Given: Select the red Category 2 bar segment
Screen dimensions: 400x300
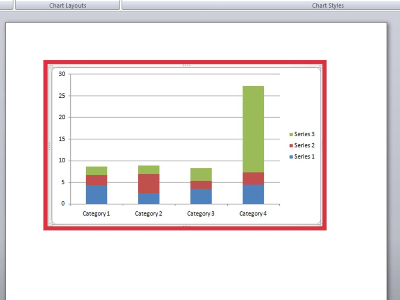Looking at the screenshot, I should click(149, 184).
